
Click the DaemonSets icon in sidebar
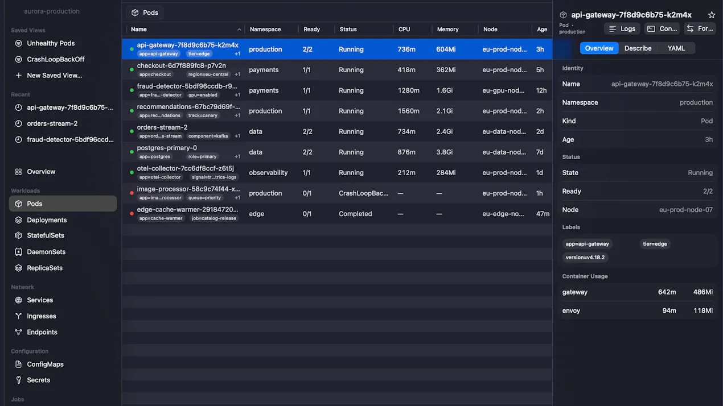(18, 252)
